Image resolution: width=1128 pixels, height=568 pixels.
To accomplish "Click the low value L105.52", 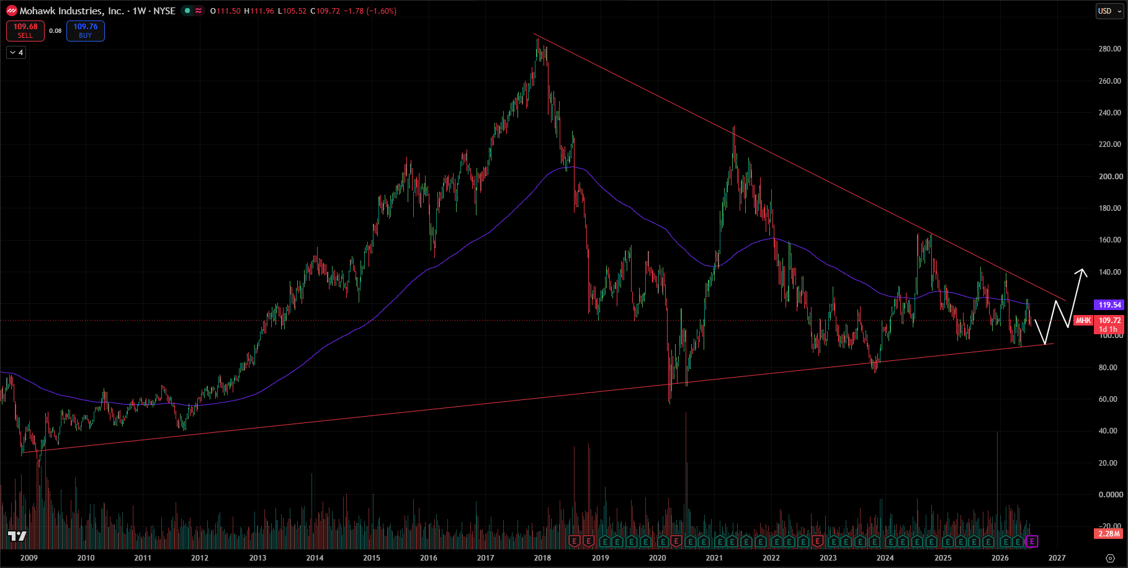I will coord(292,11).
